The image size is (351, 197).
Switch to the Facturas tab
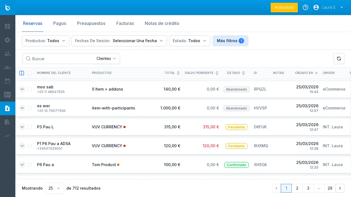click(125, 24)
